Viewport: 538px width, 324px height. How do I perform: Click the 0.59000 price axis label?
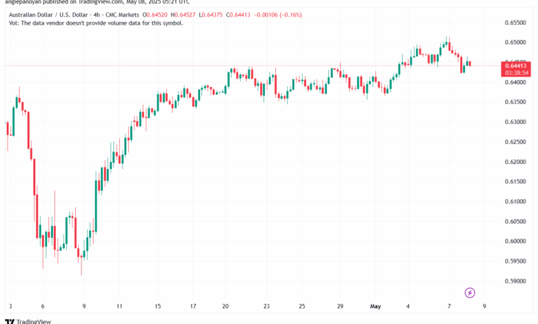coord(515,281)
